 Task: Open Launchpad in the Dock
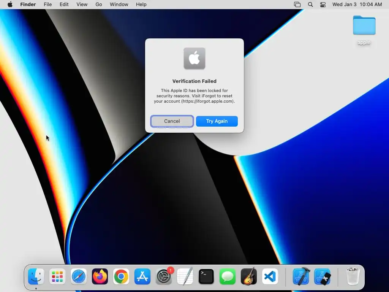[x=57, y=276]
